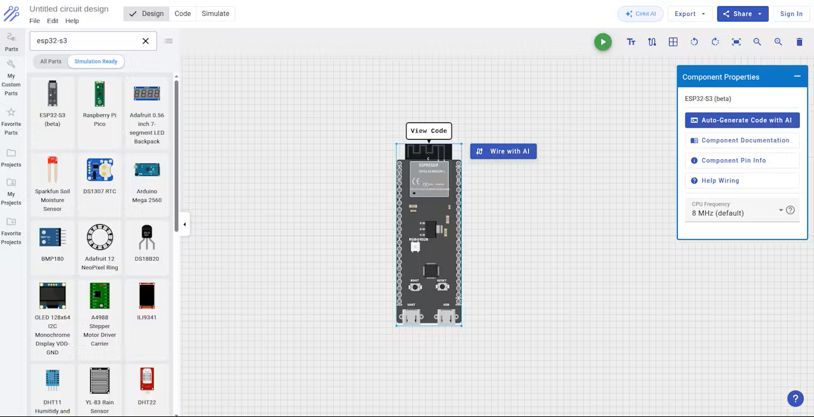The height and width of the screenshot is (417, 814).
Task: Clear the esp32-s3 search text
Action: tap(146, 41)
